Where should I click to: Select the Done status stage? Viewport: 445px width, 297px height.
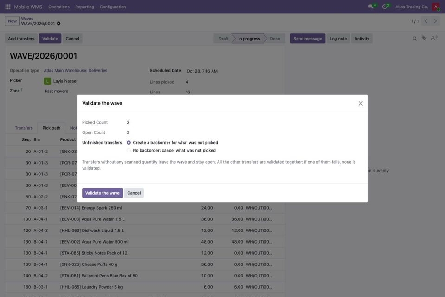click(x=275, y=39)
